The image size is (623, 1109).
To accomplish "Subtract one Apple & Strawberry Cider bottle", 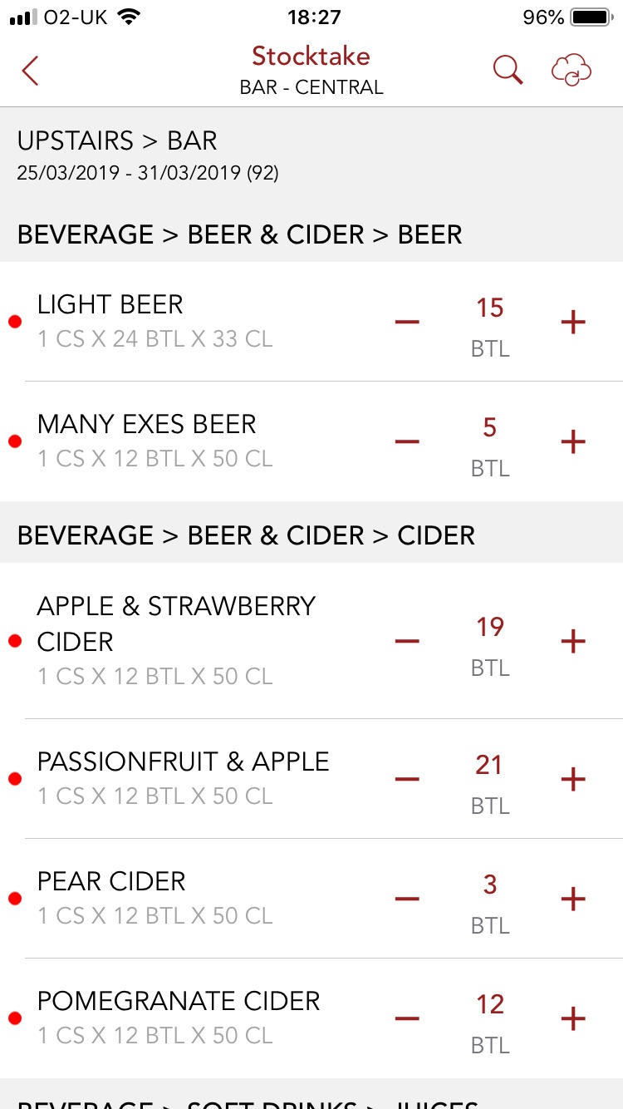I will tap(407, 641).
